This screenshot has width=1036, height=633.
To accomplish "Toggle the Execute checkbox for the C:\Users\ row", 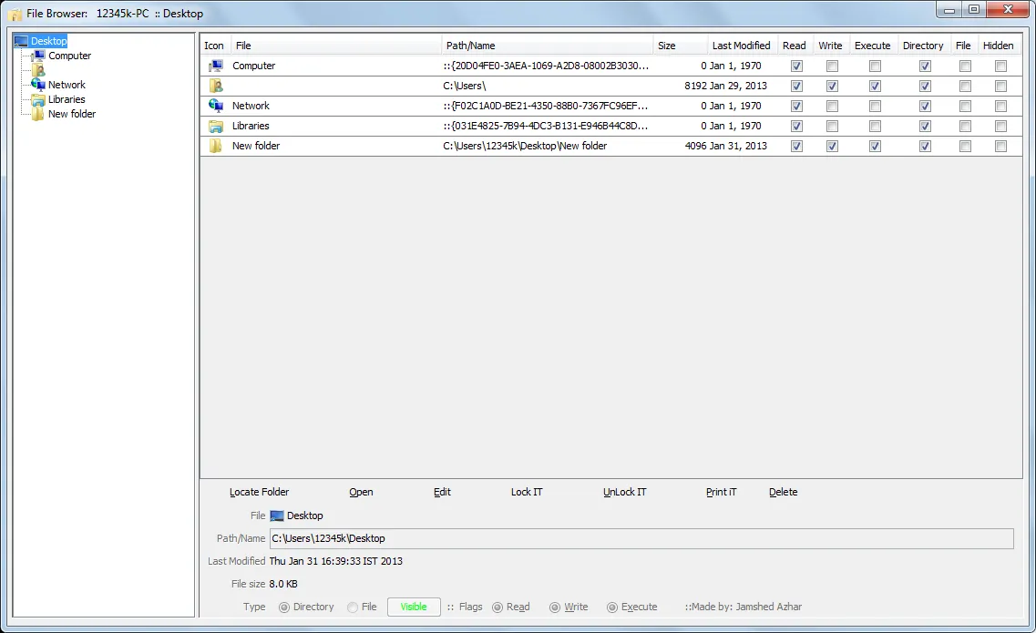I will coord(875,86).
